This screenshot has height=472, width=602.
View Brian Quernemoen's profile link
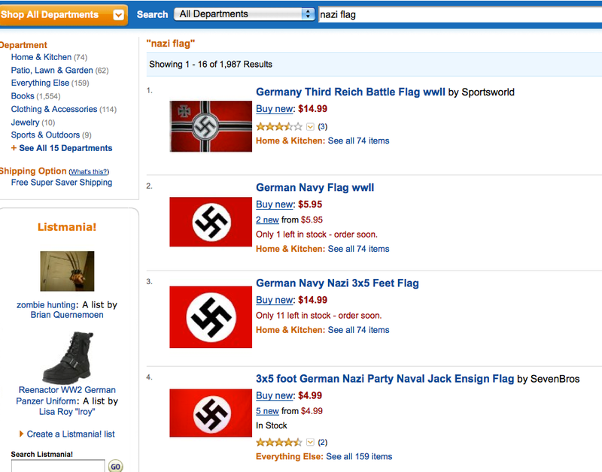[x=67, y=315]
